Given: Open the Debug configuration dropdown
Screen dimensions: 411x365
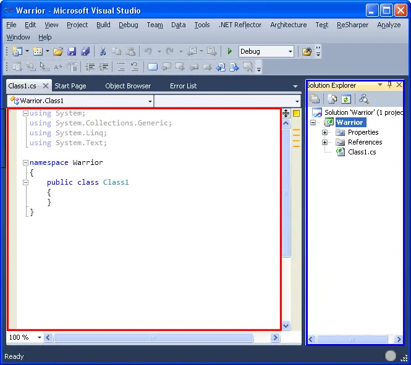Looking at the screenshot, I should [290, 51].
